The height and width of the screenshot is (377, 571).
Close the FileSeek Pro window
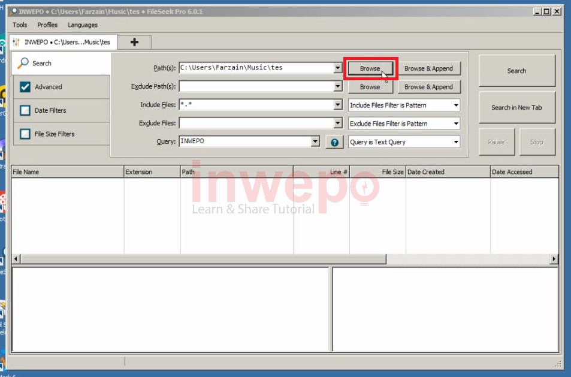pos(557,11)
